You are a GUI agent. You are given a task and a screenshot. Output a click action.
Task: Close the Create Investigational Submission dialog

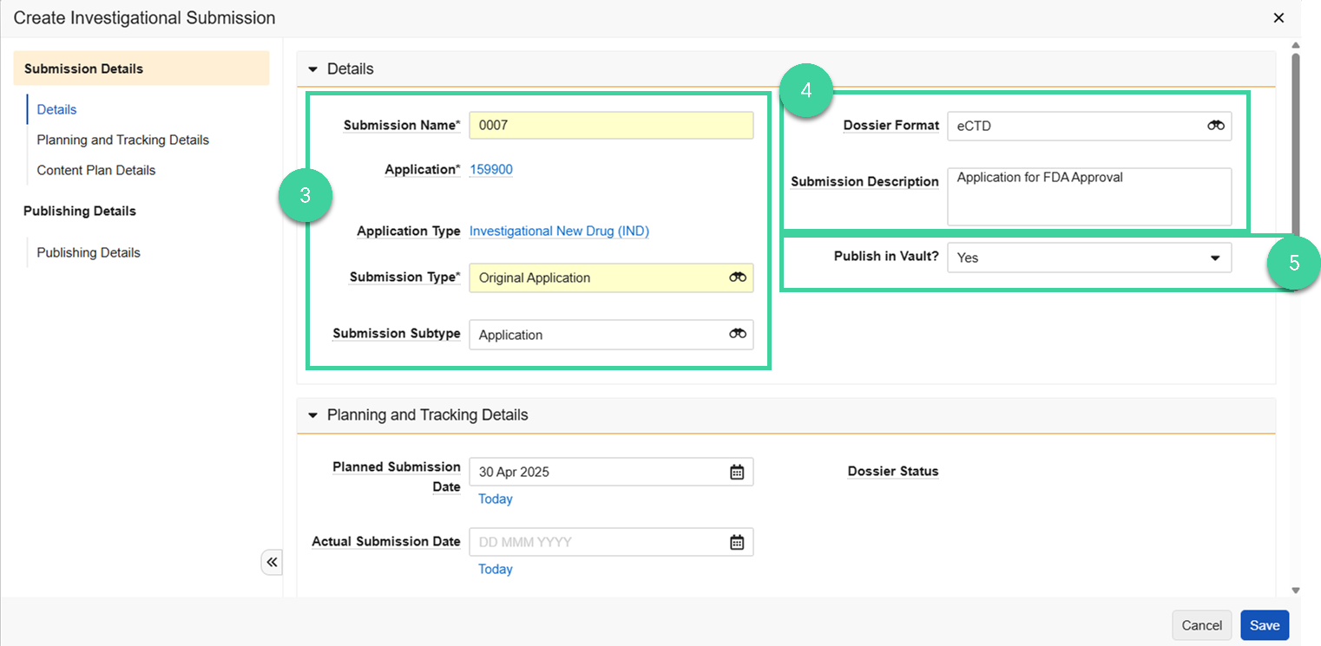pyautogui.click(x=1278, y=17)
